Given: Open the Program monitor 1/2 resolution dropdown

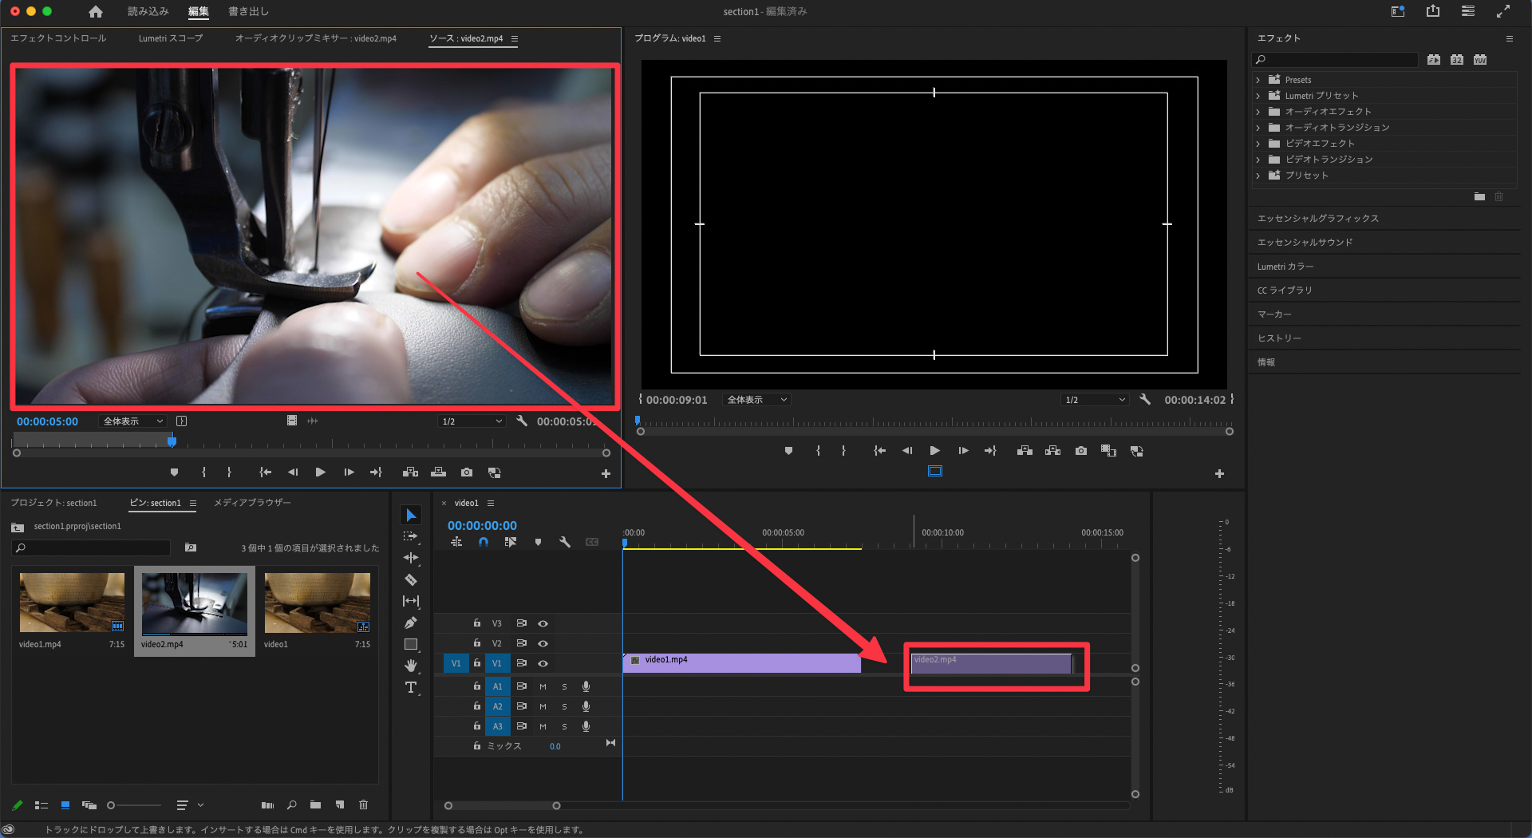Looking at the screenshot, I should pos(1094,400).
